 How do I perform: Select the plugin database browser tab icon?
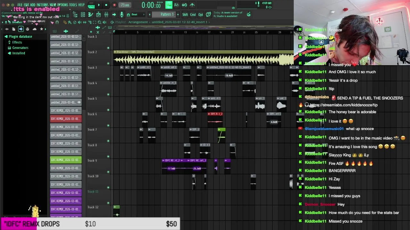point(21,29)
